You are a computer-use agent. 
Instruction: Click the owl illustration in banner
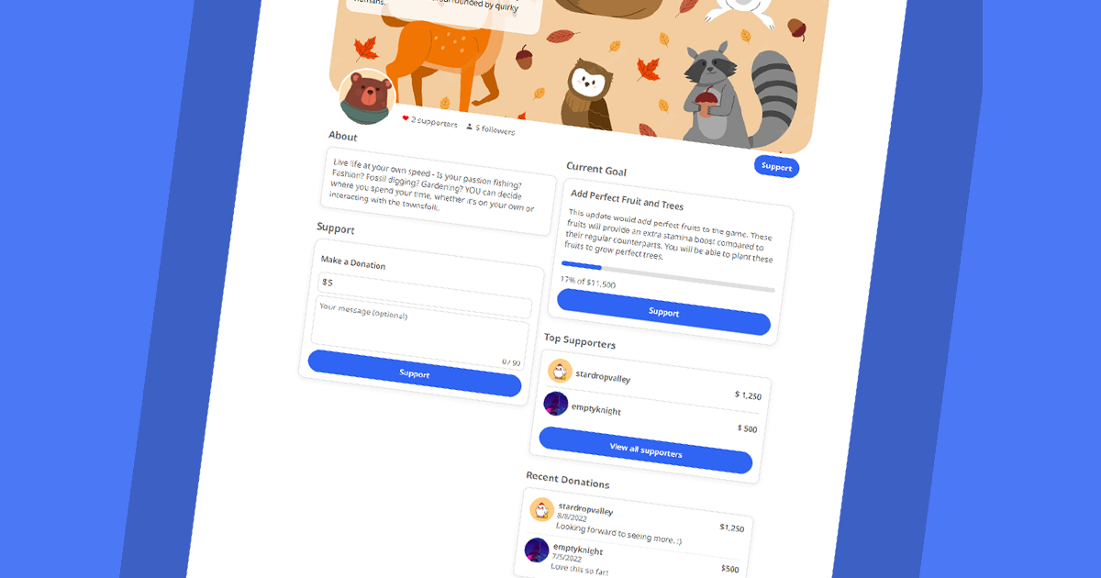coord(588,95)
